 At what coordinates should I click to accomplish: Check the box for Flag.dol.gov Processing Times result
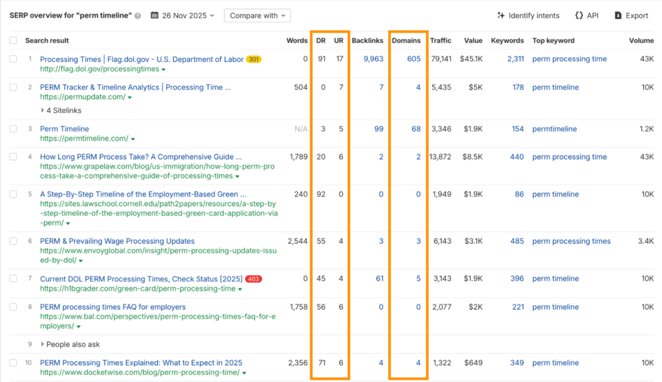click(14, 59)
